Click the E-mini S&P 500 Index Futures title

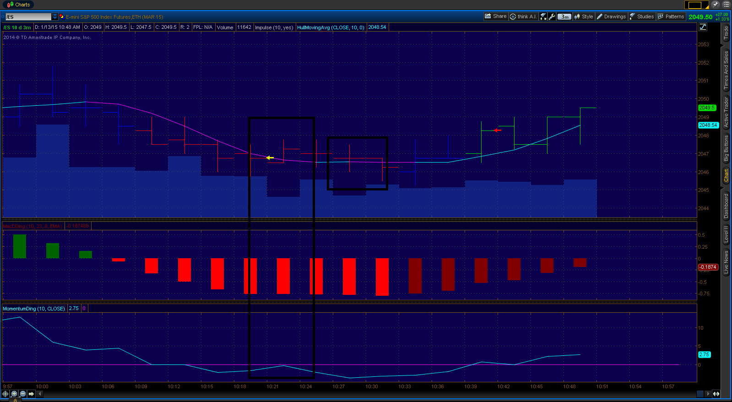(x=114, y=17)
